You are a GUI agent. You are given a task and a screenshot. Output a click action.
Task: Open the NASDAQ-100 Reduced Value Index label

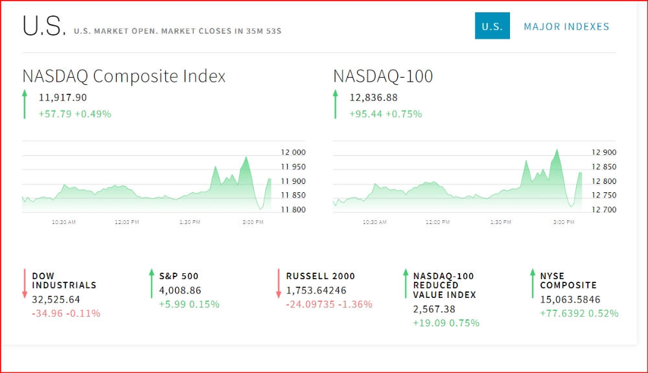445,286
